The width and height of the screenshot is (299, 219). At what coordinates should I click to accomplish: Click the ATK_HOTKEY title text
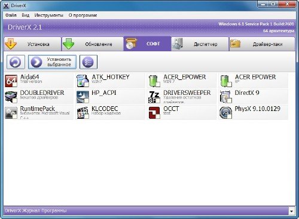coord(111,77)
